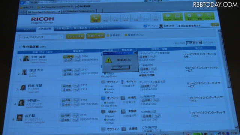Switch to the グループ tab
240x135 pixels.
(x=98, y=27)
